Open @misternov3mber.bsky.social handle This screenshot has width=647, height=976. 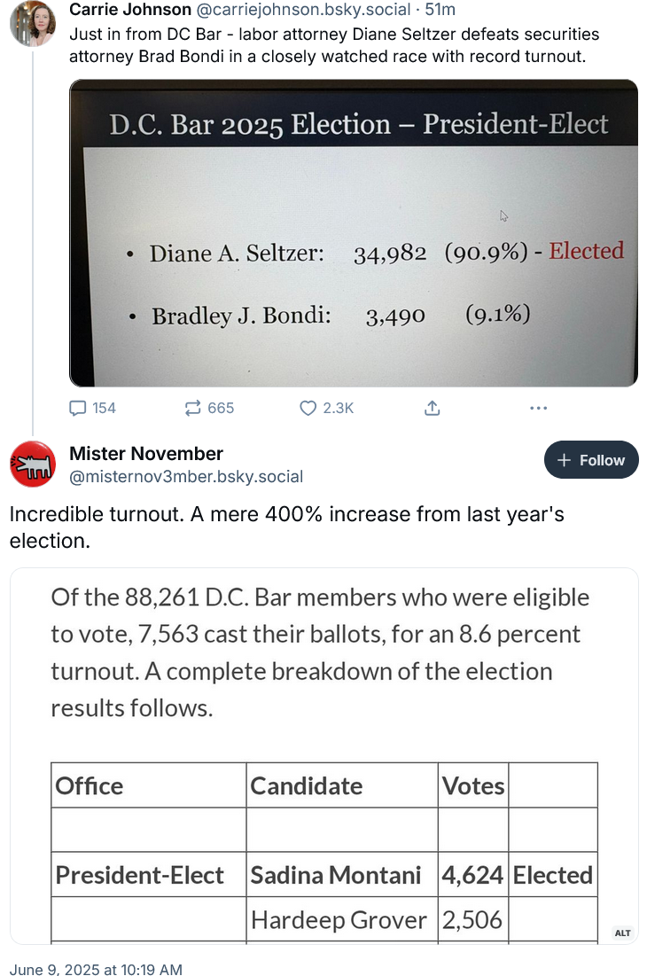(x=186, y=477)
